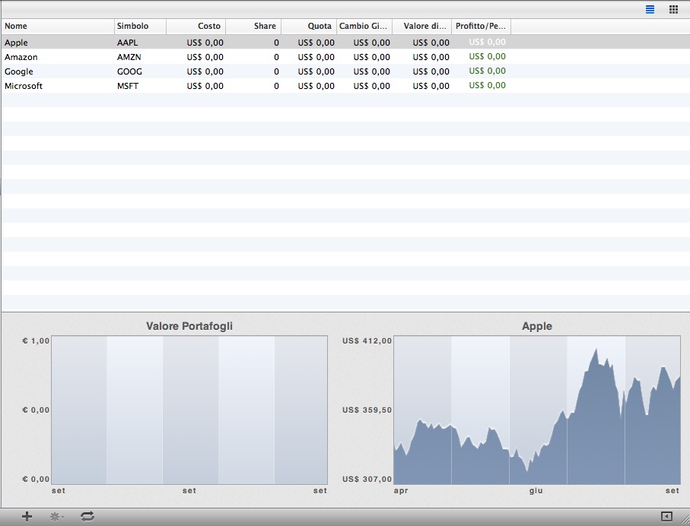
Task: Select the Google row
Action: point(345,71)
